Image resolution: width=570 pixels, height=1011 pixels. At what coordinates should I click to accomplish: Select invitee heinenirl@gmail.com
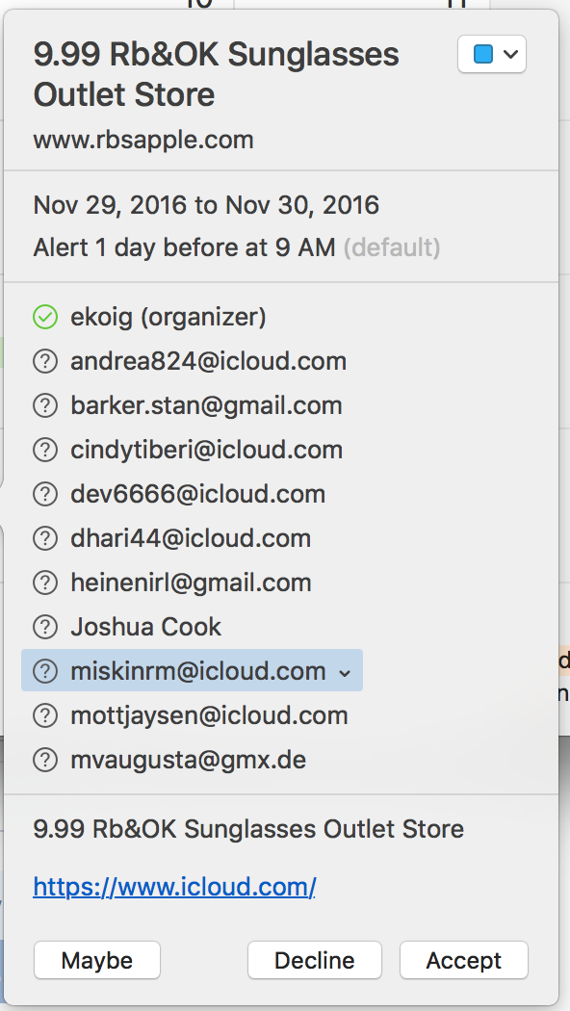pyautogui.click(x=191, y=583)
